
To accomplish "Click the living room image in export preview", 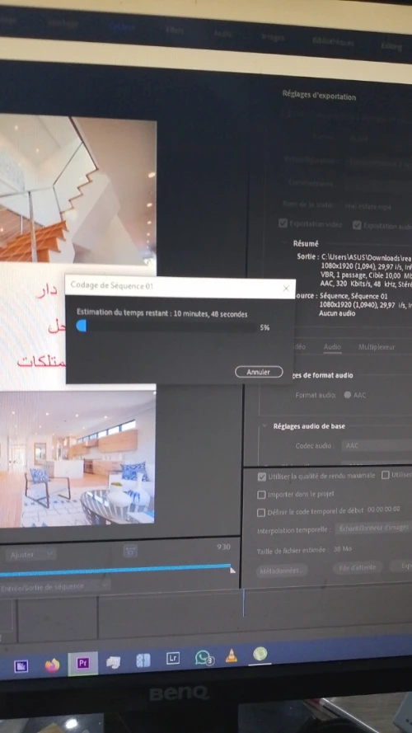I will point(77,458).
